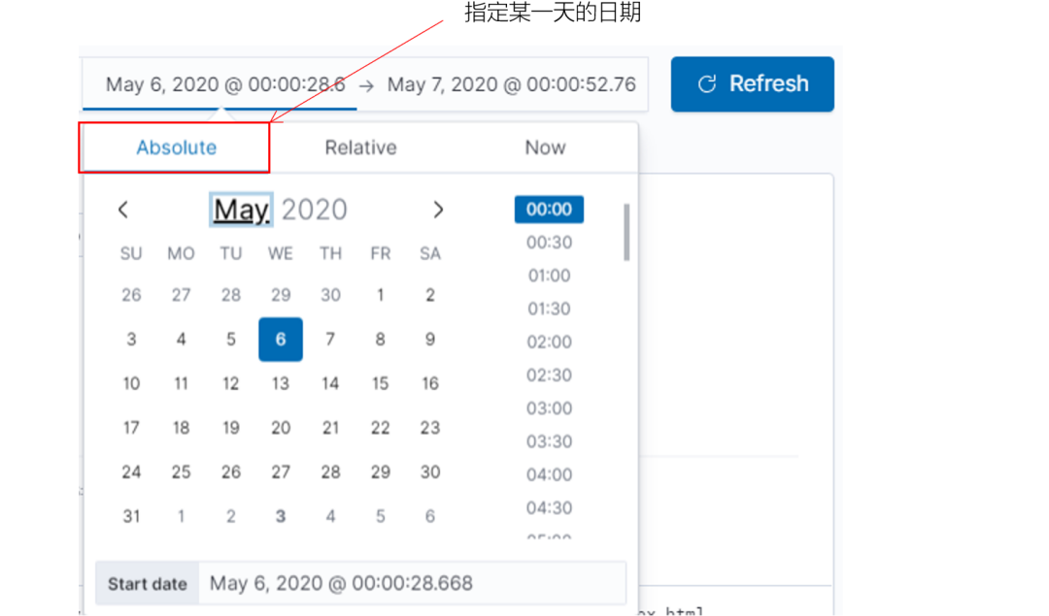Pick day 30 in the May 24 week row

pos(430,472)
